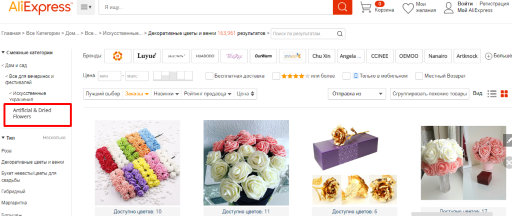Open Artificial & Dried Flowers category
This screenshot has height=216, width=512.
[x=32, y=113]
